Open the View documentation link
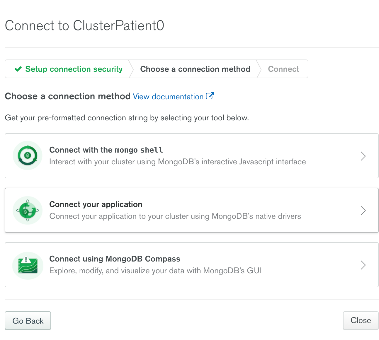379x340 pixels. pos(168,96)
